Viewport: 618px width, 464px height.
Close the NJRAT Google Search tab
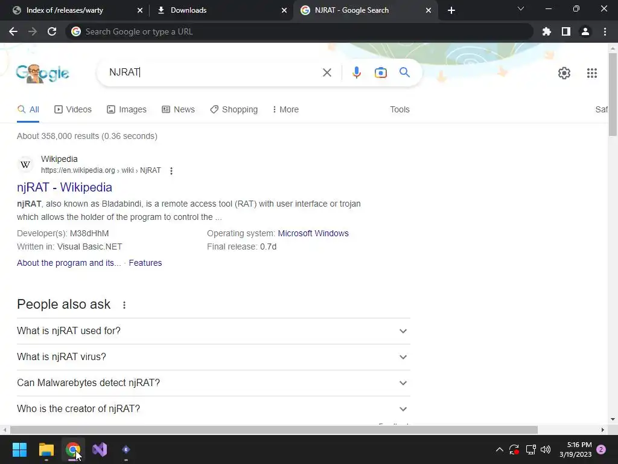click(428, 10)
